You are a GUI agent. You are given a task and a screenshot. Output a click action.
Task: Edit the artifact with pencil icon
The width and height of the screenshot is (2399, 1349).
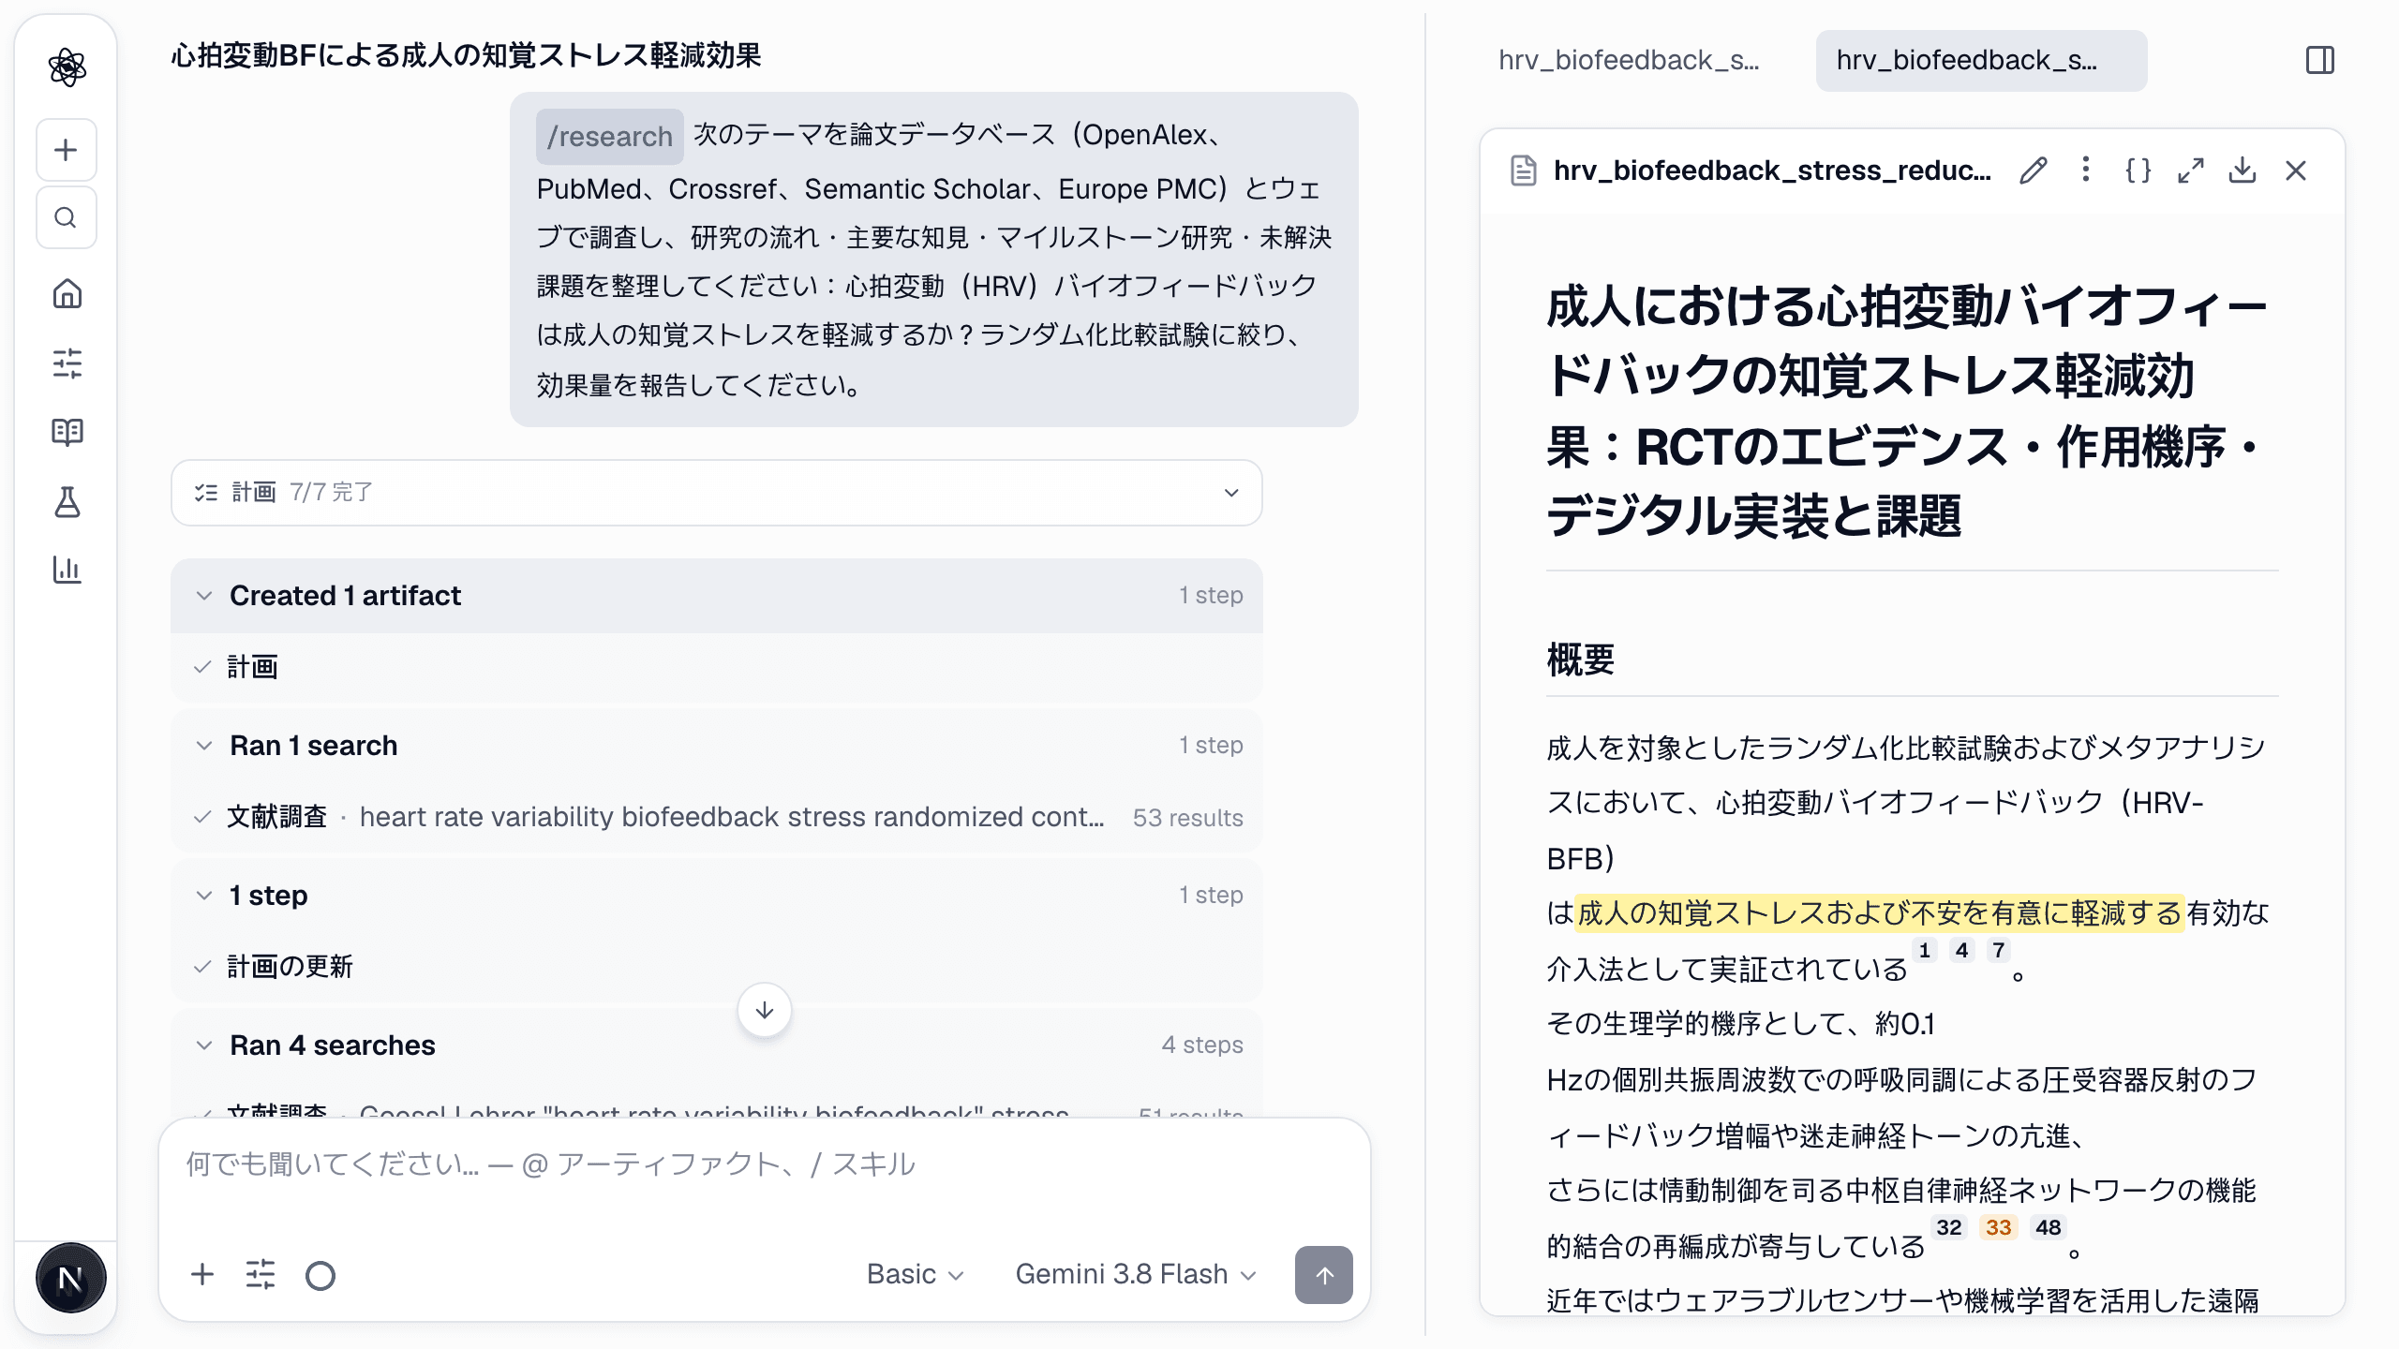2034,170
